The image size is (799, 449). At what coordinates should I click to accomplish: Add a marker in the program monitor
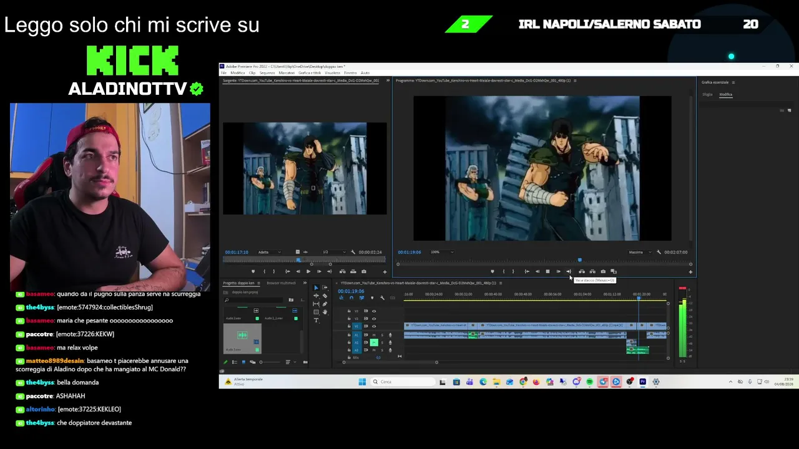click(x=493, y=271)
